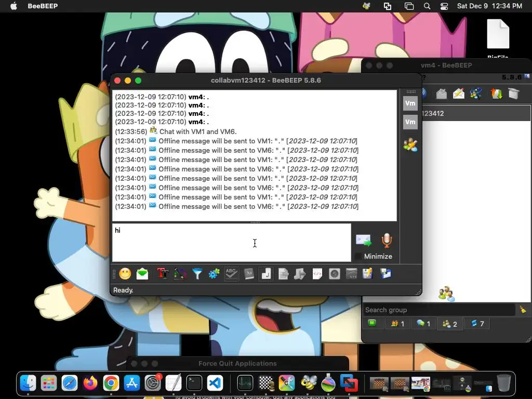Open the BeeBEEP menu in menu bar
Viewport: 532px width, 399px height.
click(43, 6)
